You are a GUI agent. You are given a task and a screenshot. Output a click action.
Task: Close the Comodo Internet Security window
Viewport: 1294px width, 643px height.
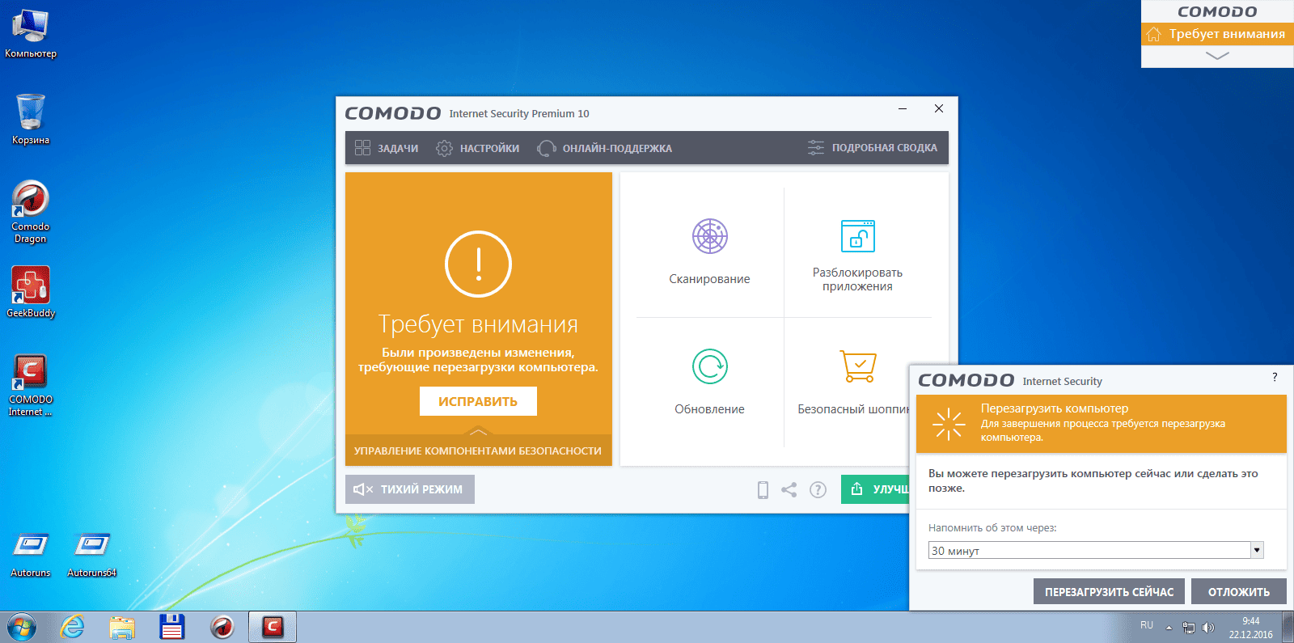(939, 108)
